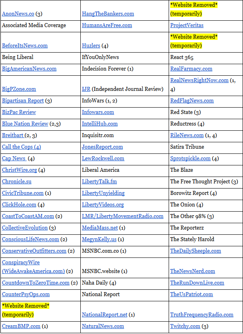Viewport: 243px width, 334px height.
Task: Follow the ChristWire.org link
Action: pos(19,170)
